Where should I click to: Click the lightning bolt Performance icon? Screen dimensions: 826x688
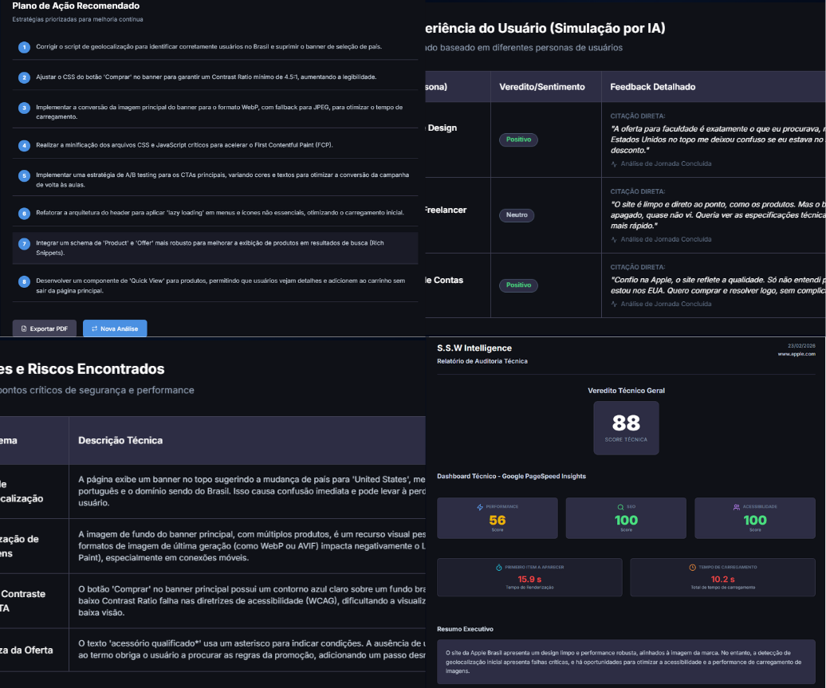[479, 507]
